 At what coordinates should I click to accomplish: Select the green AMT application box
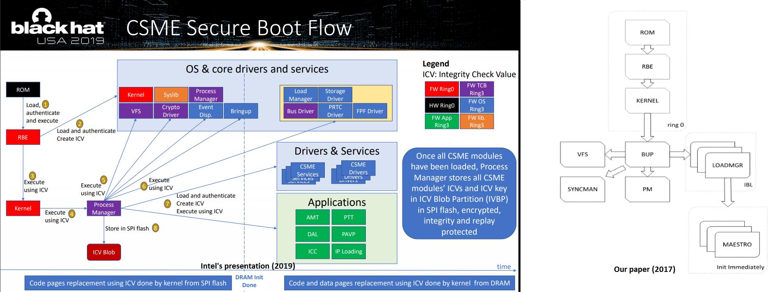(313, 217)
